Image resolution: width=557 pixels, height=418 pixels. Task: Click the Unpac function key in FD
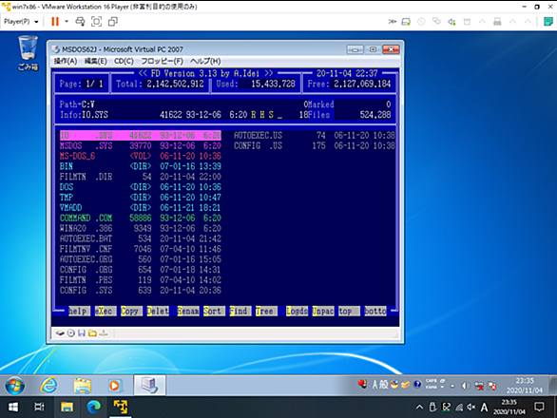pos(323,311)
